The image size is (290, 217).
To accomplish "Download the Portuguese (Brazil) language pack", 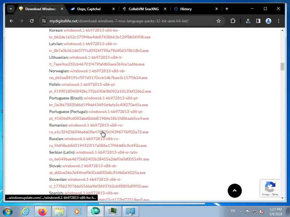I will coord(99,101).
